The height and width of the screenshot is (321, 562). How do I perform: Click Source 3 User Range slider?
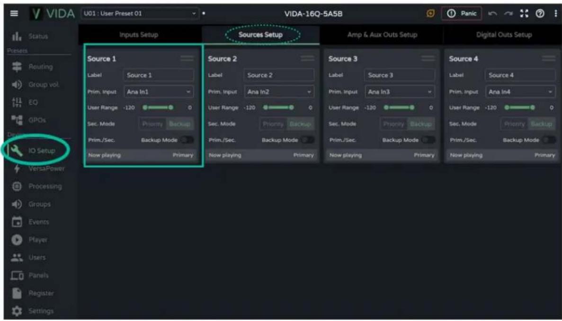tap(399, 107)
